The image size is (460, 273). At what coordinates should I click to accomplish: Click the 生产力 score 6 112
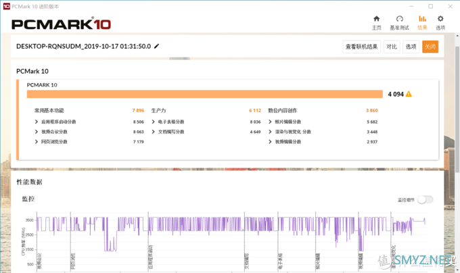255,110
